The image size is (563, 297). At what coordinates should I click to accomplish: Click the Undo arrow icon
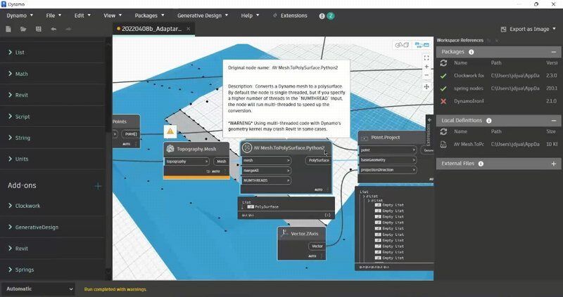(53, 29)
